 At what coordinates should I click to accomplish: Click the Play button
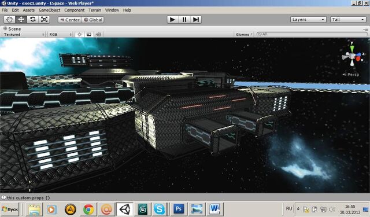click(173, 20)
